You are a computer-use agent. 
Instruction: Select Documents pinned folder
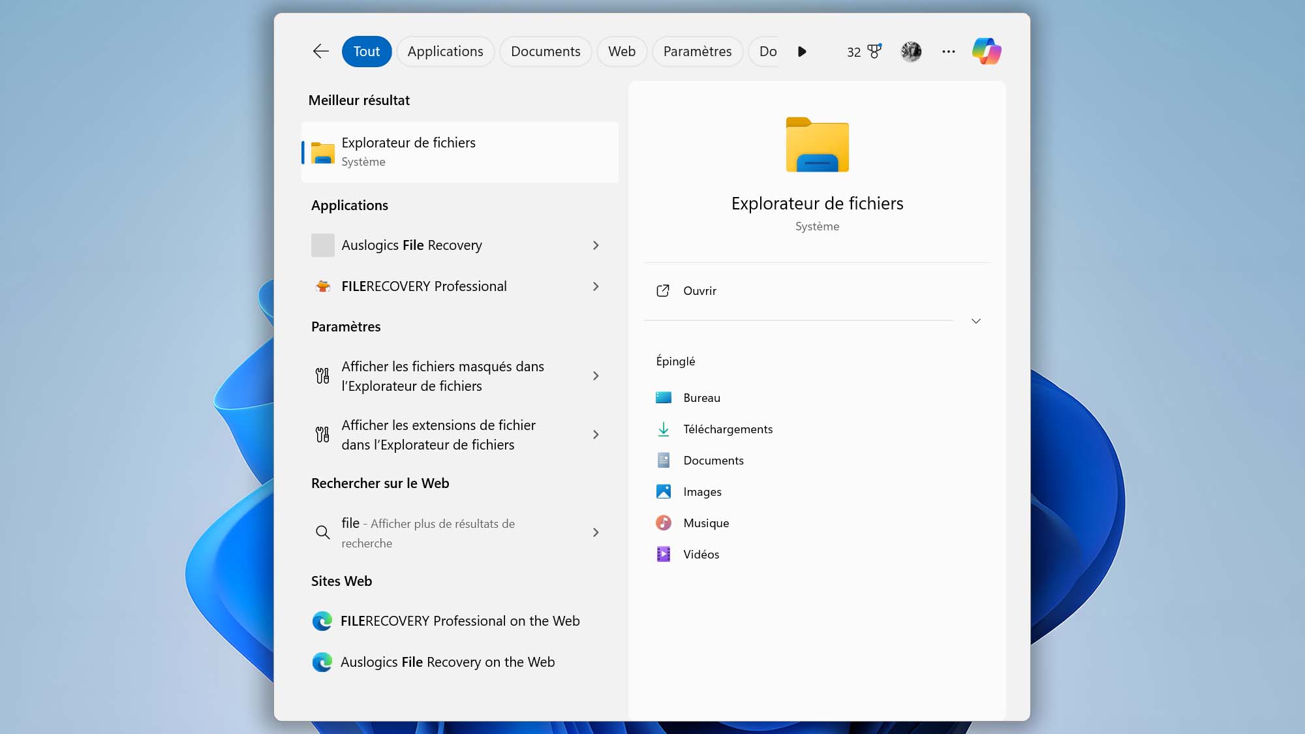[x=713, y=460]
